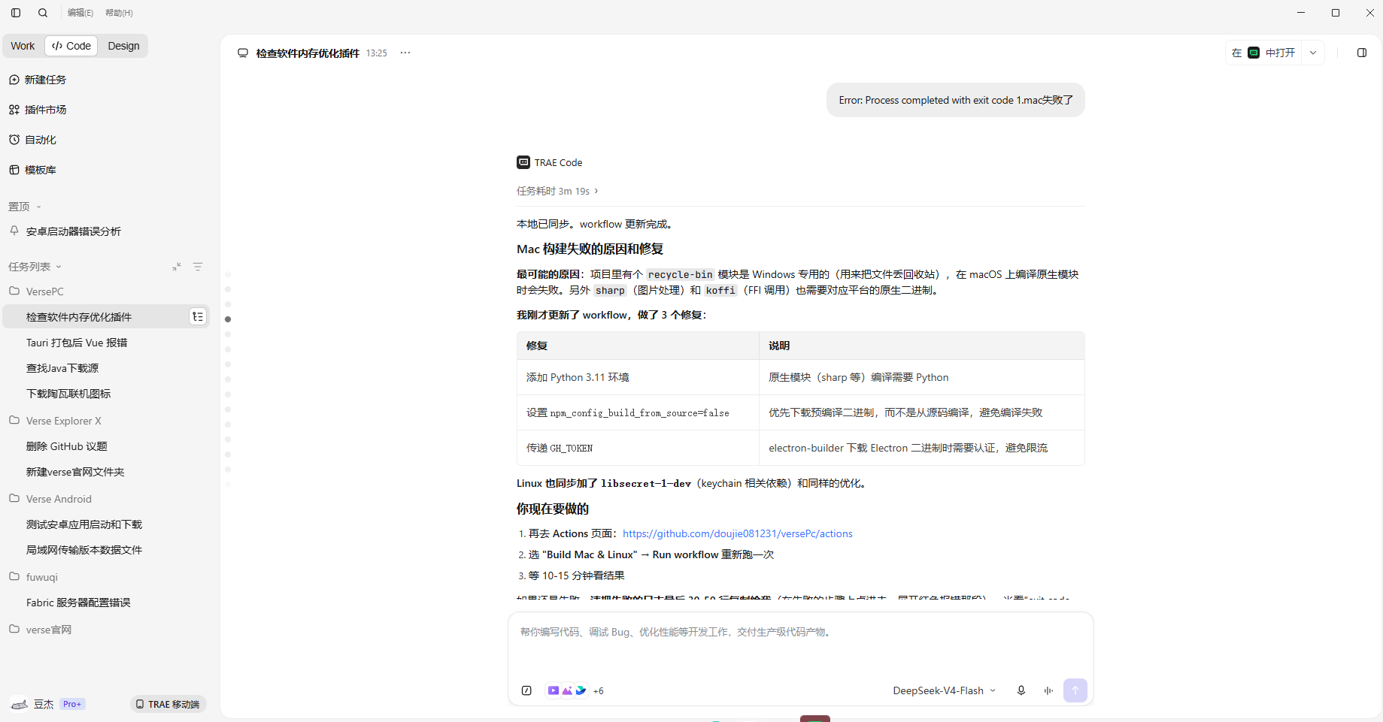Screen dimensions: 1383x722
Task: Toggle the left sidebar panel icon
Action: tap(16, 13)
